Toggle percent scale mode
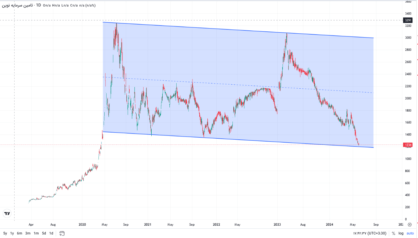418x238 pixels. [393, 233]
